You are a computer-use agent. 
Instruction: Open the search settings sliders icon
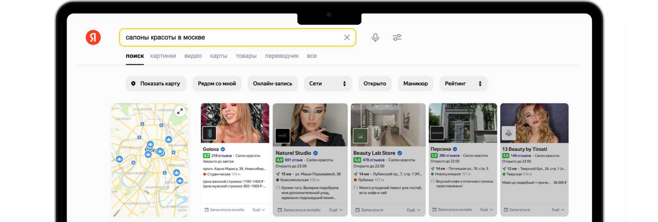[x=397, y=38]
